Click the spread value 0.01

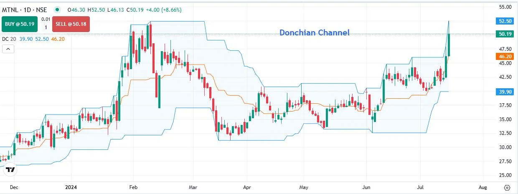pyautogui.click(x=46, y=19)
